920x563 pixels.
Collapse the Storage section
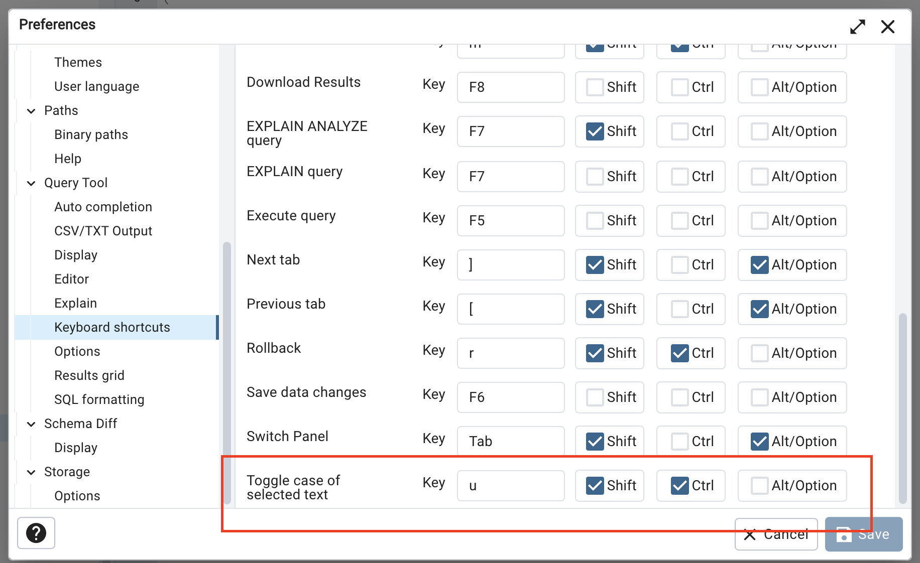(x=31, y=472)
